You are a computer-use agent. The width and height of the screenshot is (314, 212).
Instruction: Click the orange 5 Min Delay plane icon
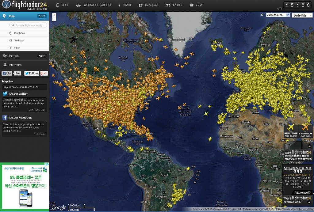pyautogui.click(x=305, y=127)
